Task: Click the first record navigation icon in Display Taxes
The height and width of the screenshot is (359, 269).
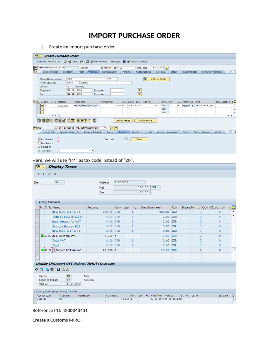Action: (38, 174)
